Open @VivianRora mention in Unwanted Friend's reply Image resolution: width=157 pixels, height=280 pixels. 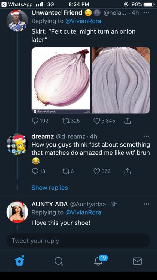pos(83,21)
